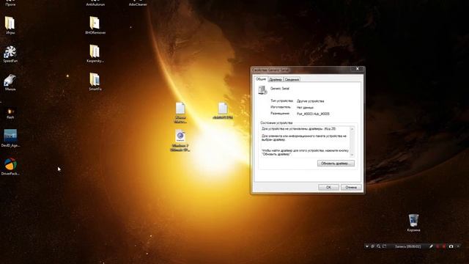This screenshot has width=469, height=264.
Task: Click the Запись timer text on recorder bar
Action: [x=407, y=246]
